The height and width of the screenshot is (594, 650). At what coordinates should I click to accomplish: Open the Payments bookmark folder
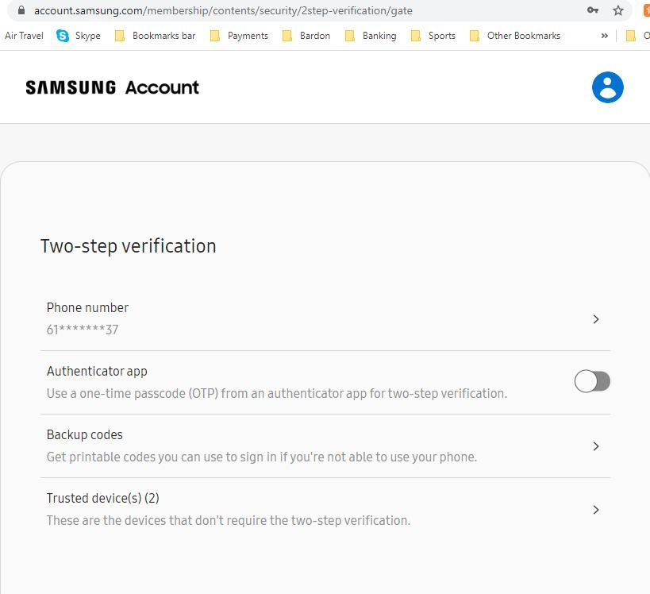[239, 36]
